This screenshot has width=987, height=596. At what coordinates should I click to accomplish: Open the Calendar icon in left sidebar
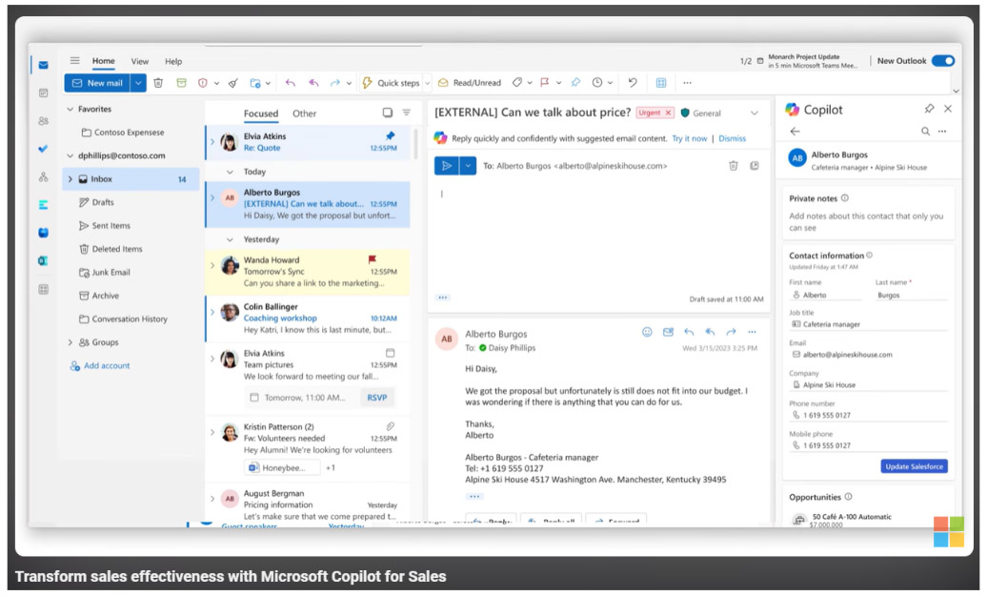[44, 92]
